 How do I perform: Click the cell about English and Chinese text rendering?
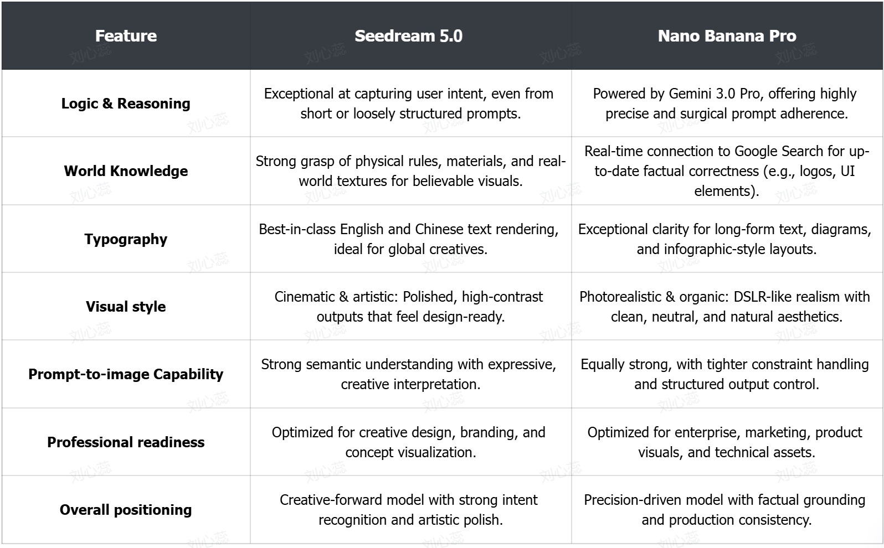click(410, 239)
